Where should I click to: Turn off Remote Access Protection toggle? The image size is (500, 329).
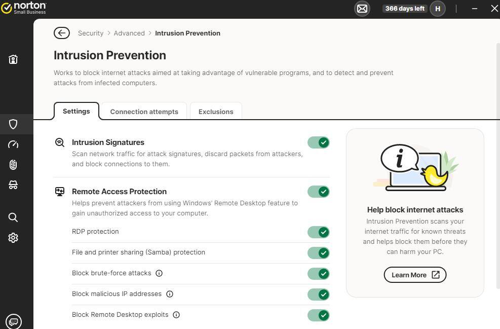click(x=318, y=192)
